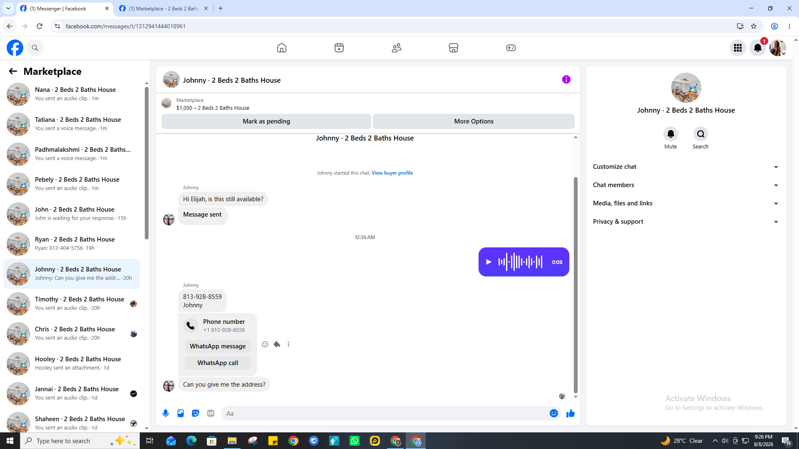
Task: Play the 0:08 voice message
Action: [x=489, y=262]
